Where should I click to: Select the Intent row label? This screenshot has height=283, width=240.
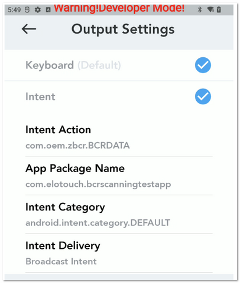pyautogui.click(x=40, y=97)
